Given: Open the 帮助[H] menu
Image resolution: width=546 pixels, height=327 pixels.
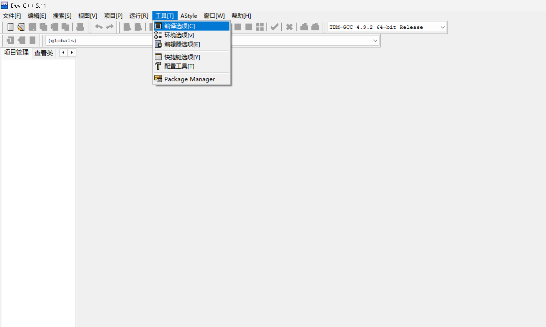Looking at the screenshot, I should (241, 16).
